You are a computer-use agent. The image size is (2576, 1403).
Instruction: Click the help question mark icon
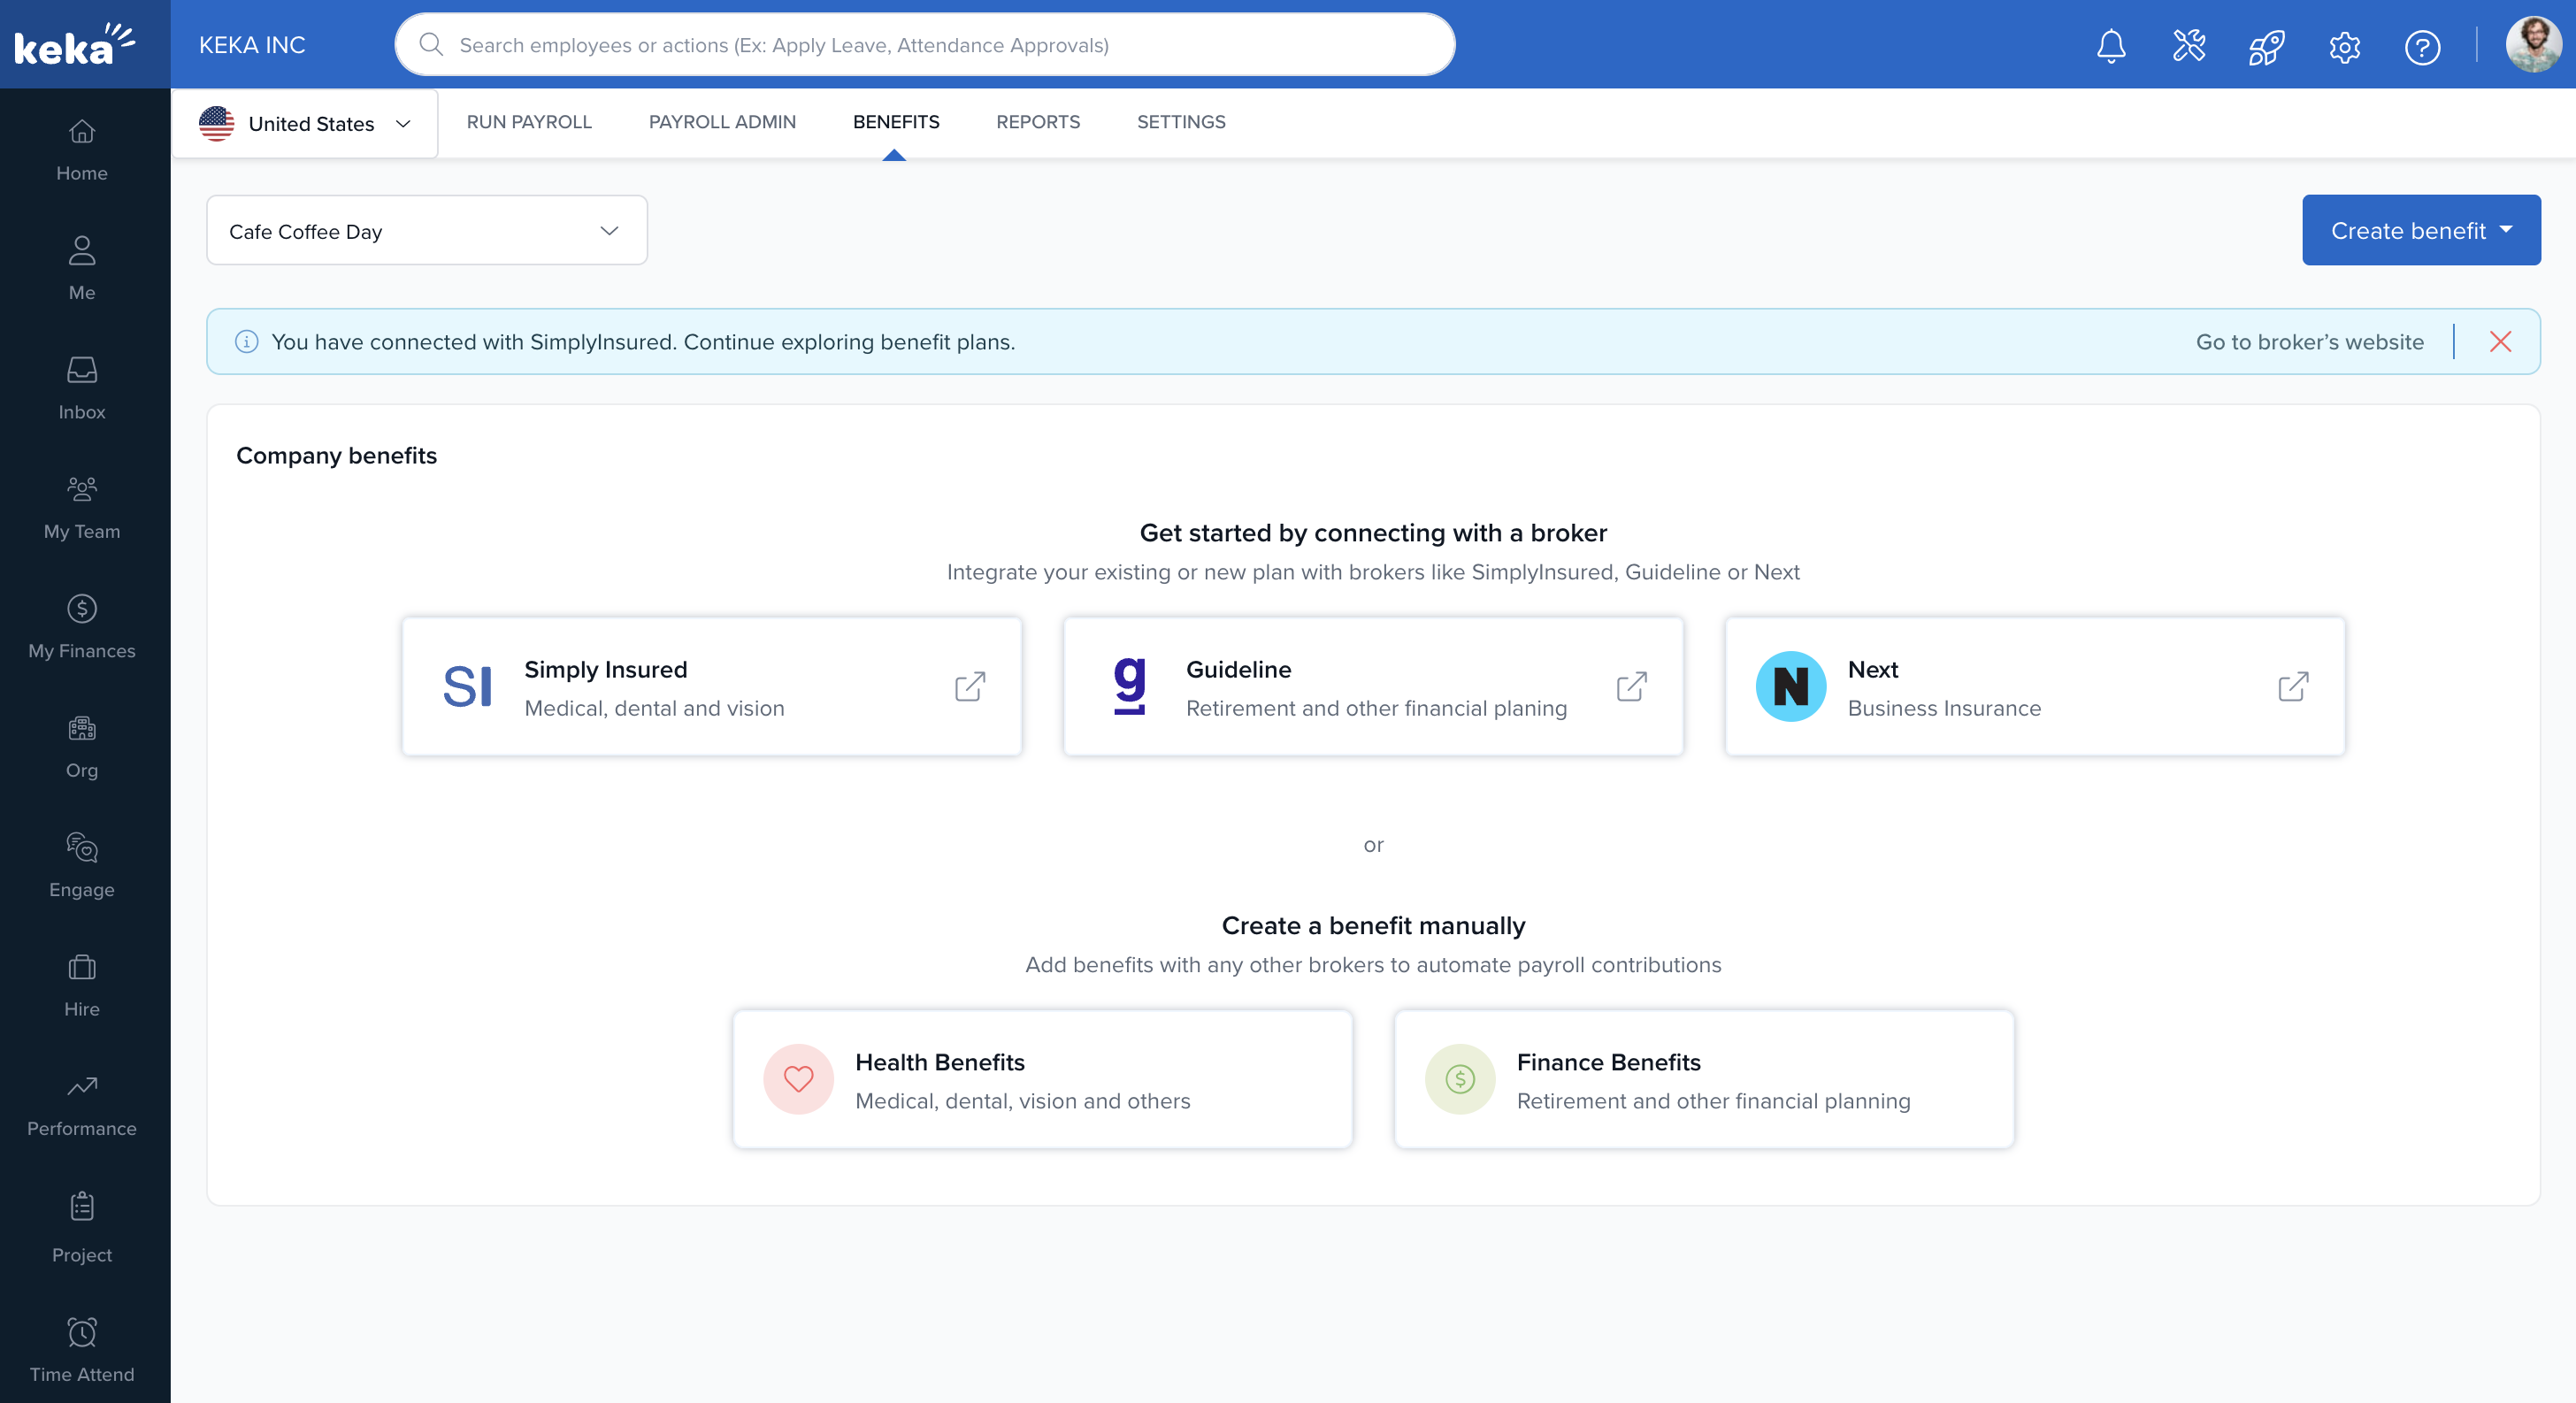pyautogui.click(x=2421, y=46)
